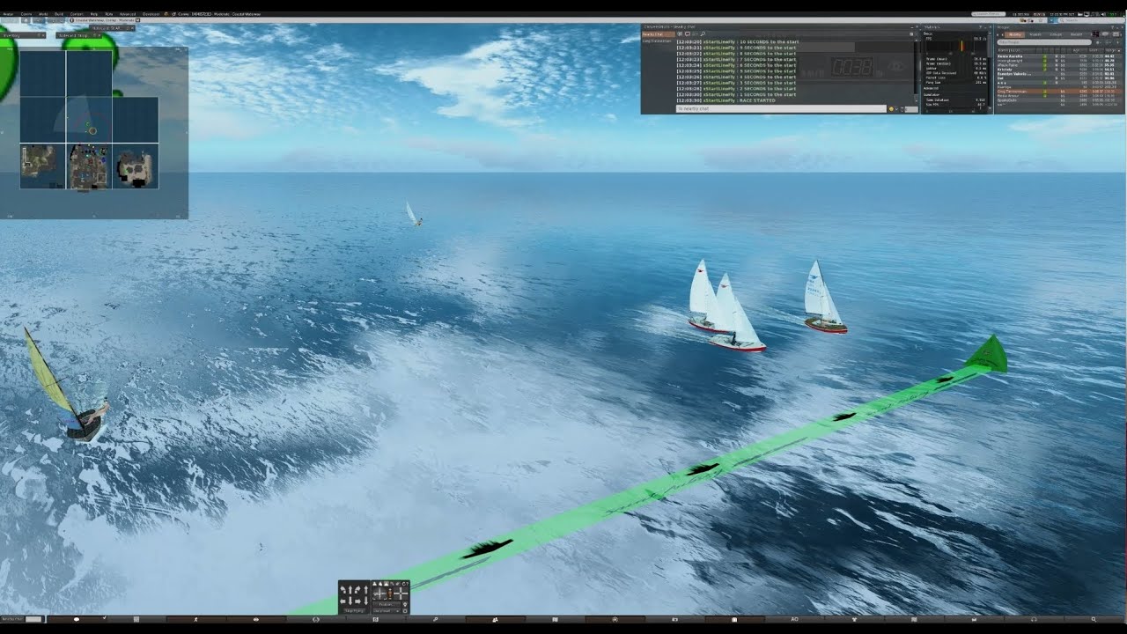
Task: Click the search magnifier in Conversations toolbar
Action: click(x=703, y=34)
